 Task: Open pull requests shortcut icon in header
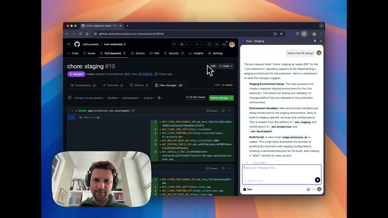[x=216, y=44]
